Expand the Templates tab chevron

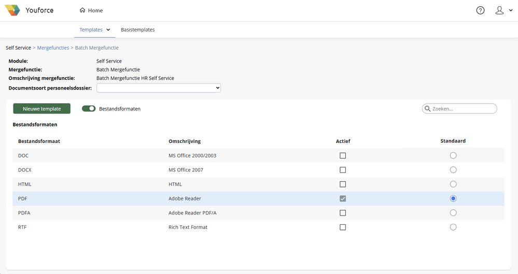[108, 30]
